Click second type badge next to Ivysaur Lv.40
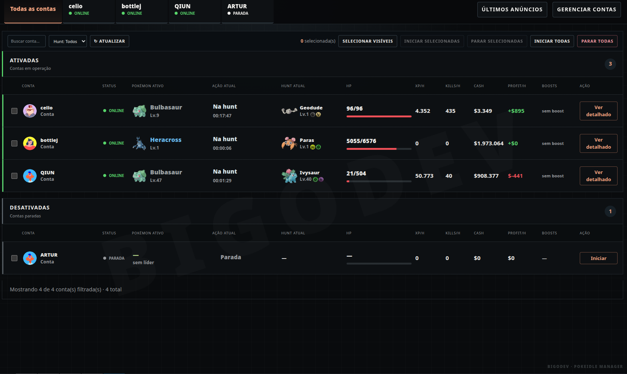This screenshot has height=374, width=627. coord(321,180)
